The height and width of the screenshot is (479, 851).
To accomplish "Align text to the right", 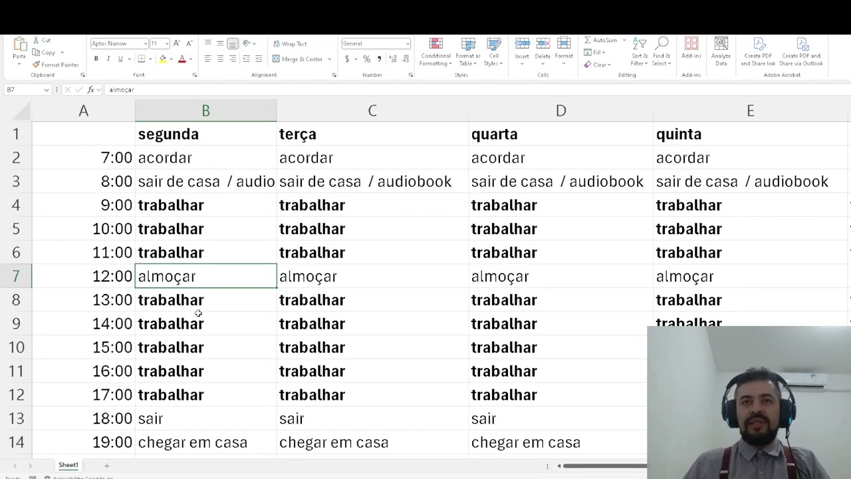I will [x=232, y=59].
